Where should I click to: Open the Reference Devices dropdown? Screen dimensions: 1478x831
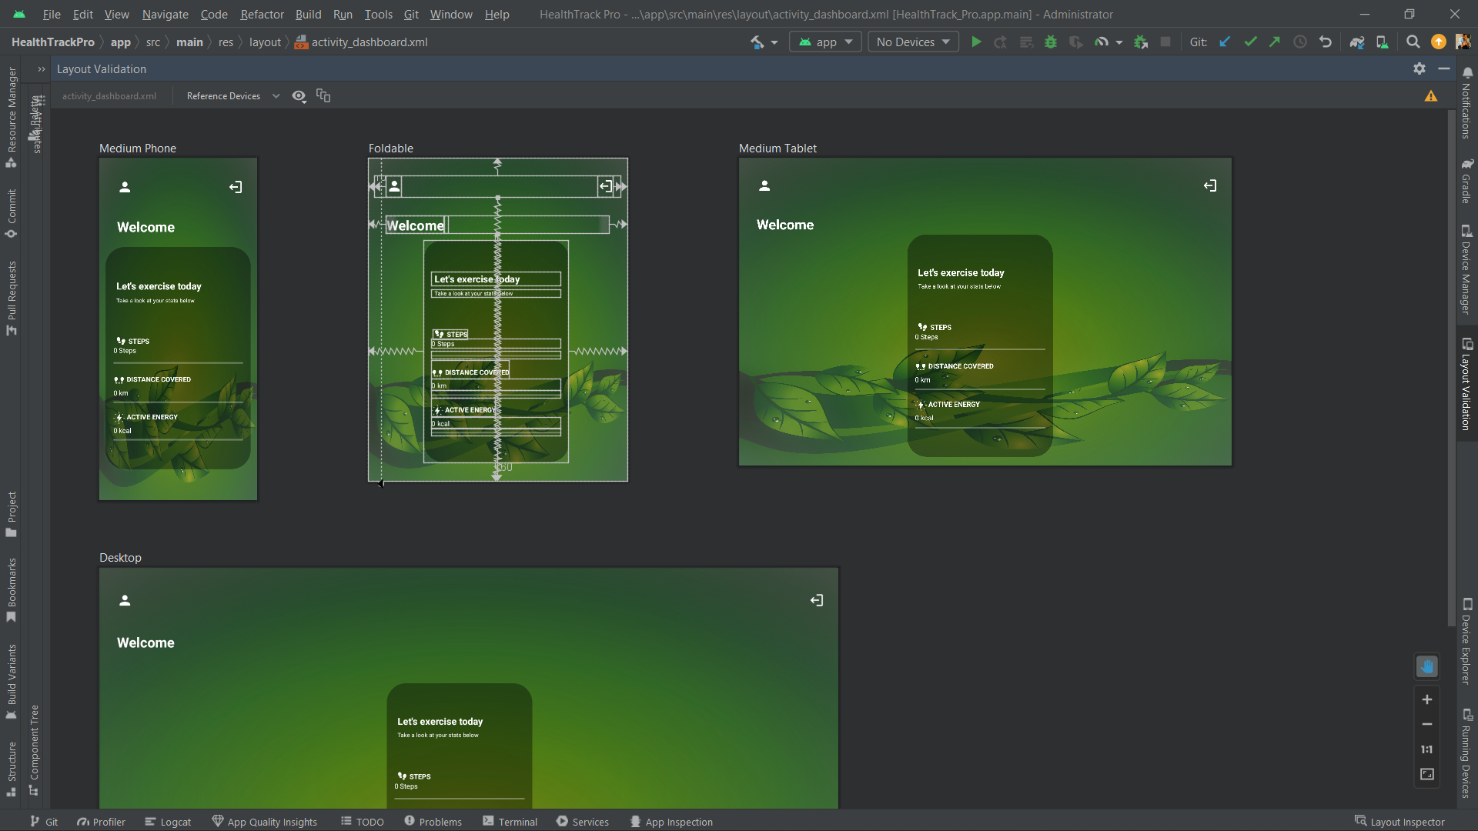tap(232, 95)
